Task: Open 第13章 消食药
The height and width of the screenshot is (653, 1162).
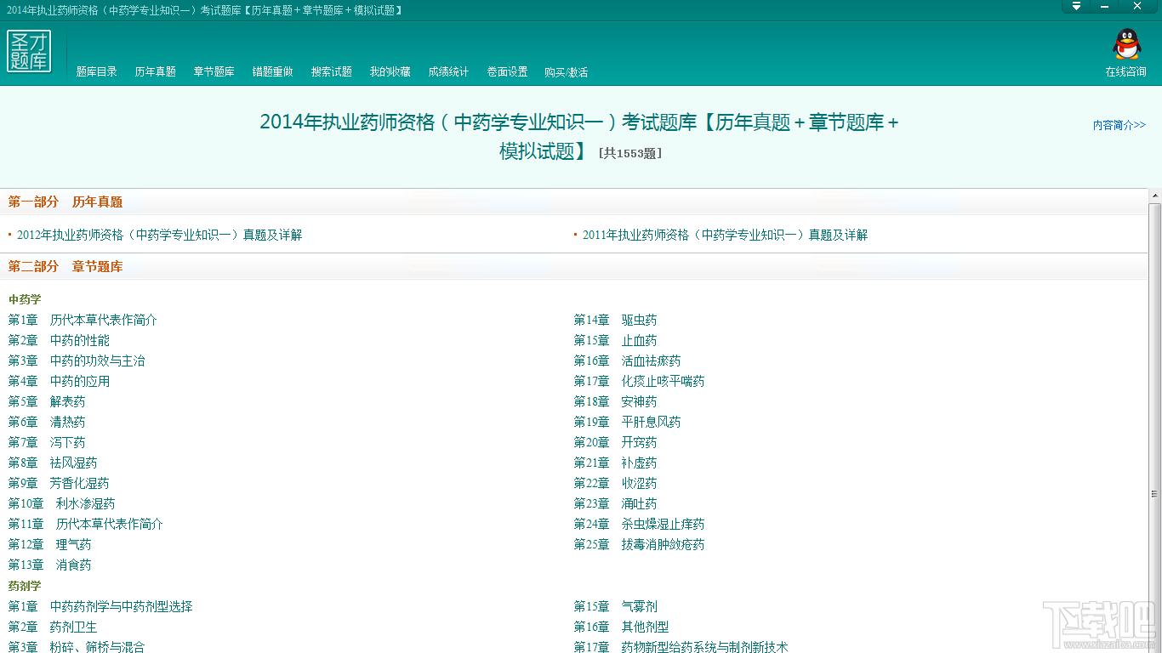Action: (49, 565)
